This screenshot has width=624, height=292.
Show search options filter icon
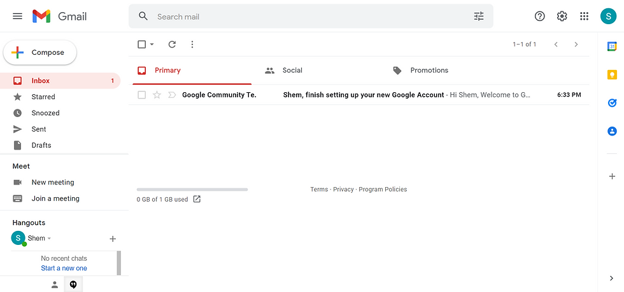[x=479, y=17]
